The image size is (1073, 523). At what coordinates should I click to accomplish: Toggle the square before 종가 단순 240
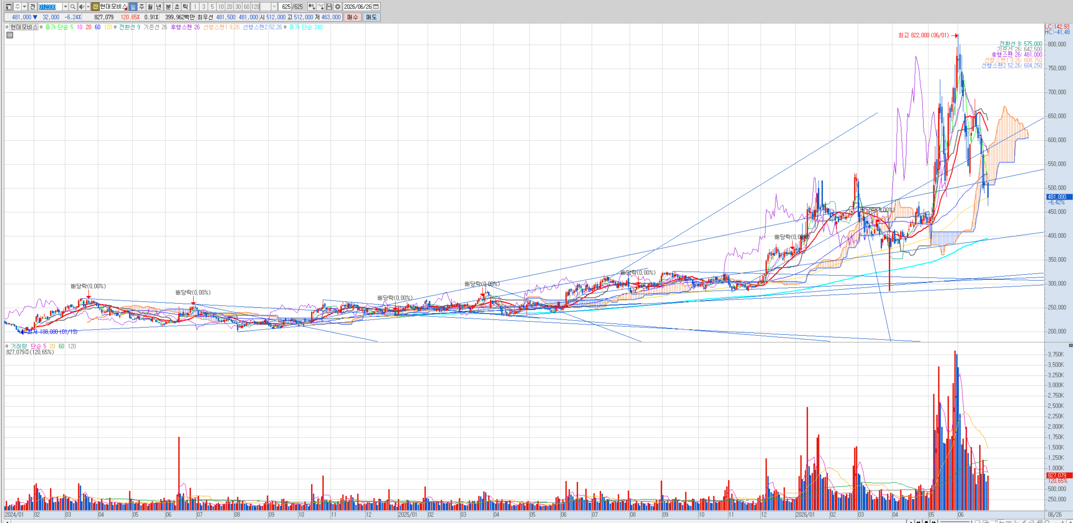point(285,27)
